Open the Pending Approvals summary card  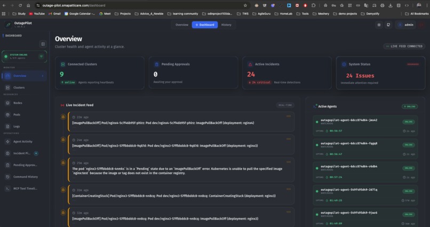coord(193,73)
